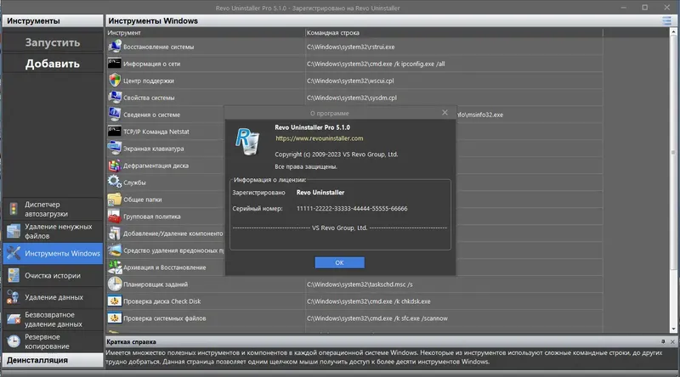The image size is (680, 377).
Task: Click the TCP/IP Команда Netstat icon
Action: pos(115,131)
